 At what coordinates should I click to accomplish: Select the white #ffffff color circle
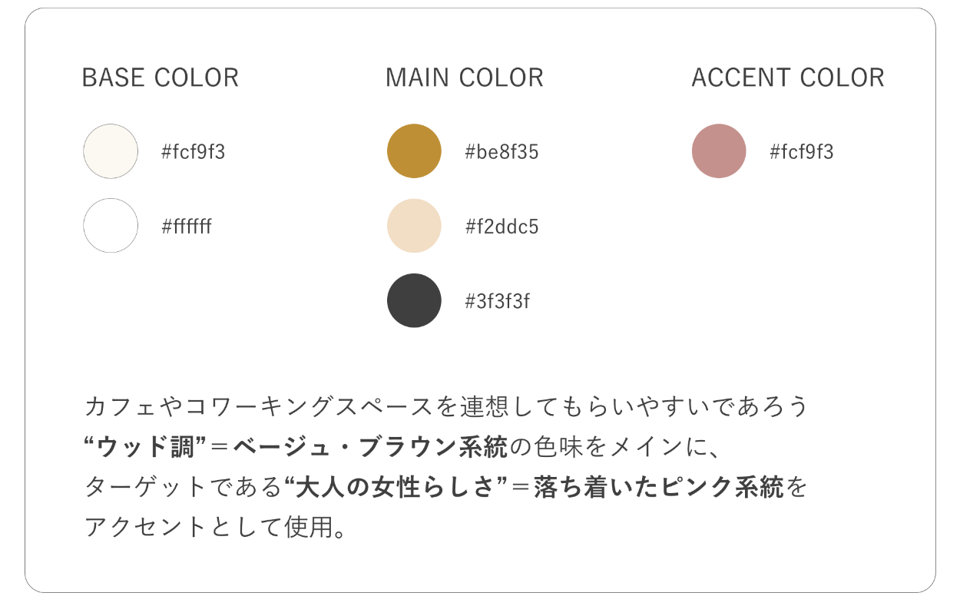point(111,226)
